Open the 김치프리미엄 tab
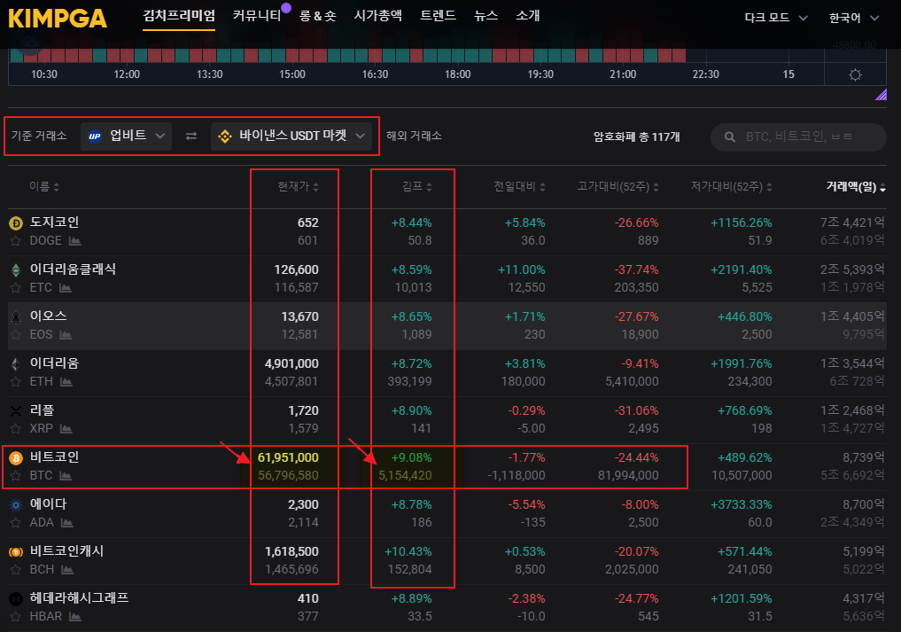The width and height of the screenshot is (901, 632). tap(179, 16)
